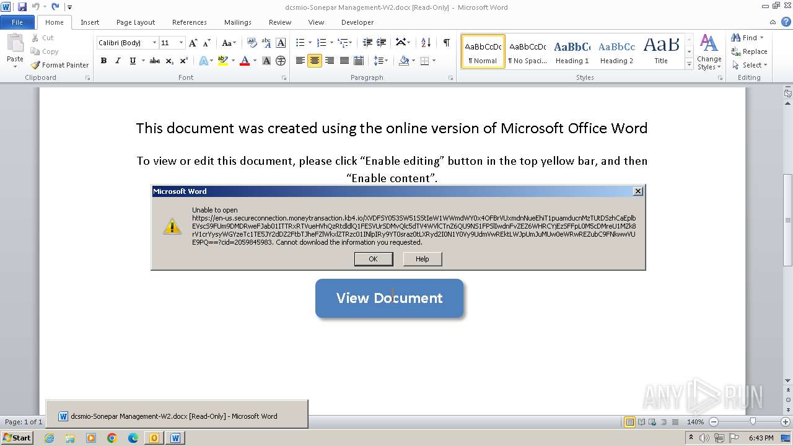Image resolution: width=793 pixels, height=446 pixels.
Task: Click the Numbering list icon
Action: pyautogui.click(x=322, y=43)
